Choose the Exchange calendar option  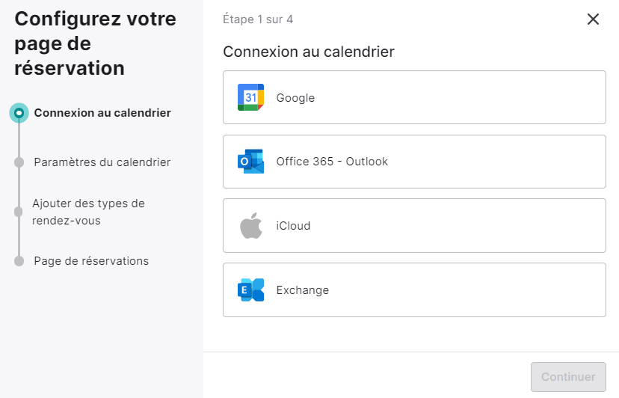[x=414, y=290]
